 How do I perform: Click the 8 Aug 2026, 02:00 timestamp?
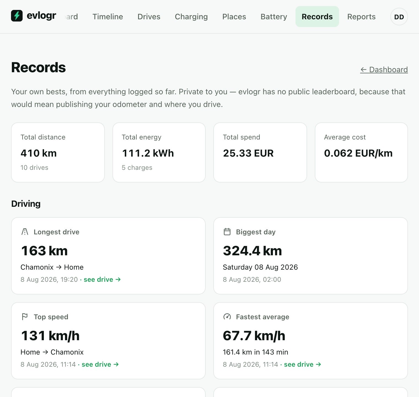point(252,279)
